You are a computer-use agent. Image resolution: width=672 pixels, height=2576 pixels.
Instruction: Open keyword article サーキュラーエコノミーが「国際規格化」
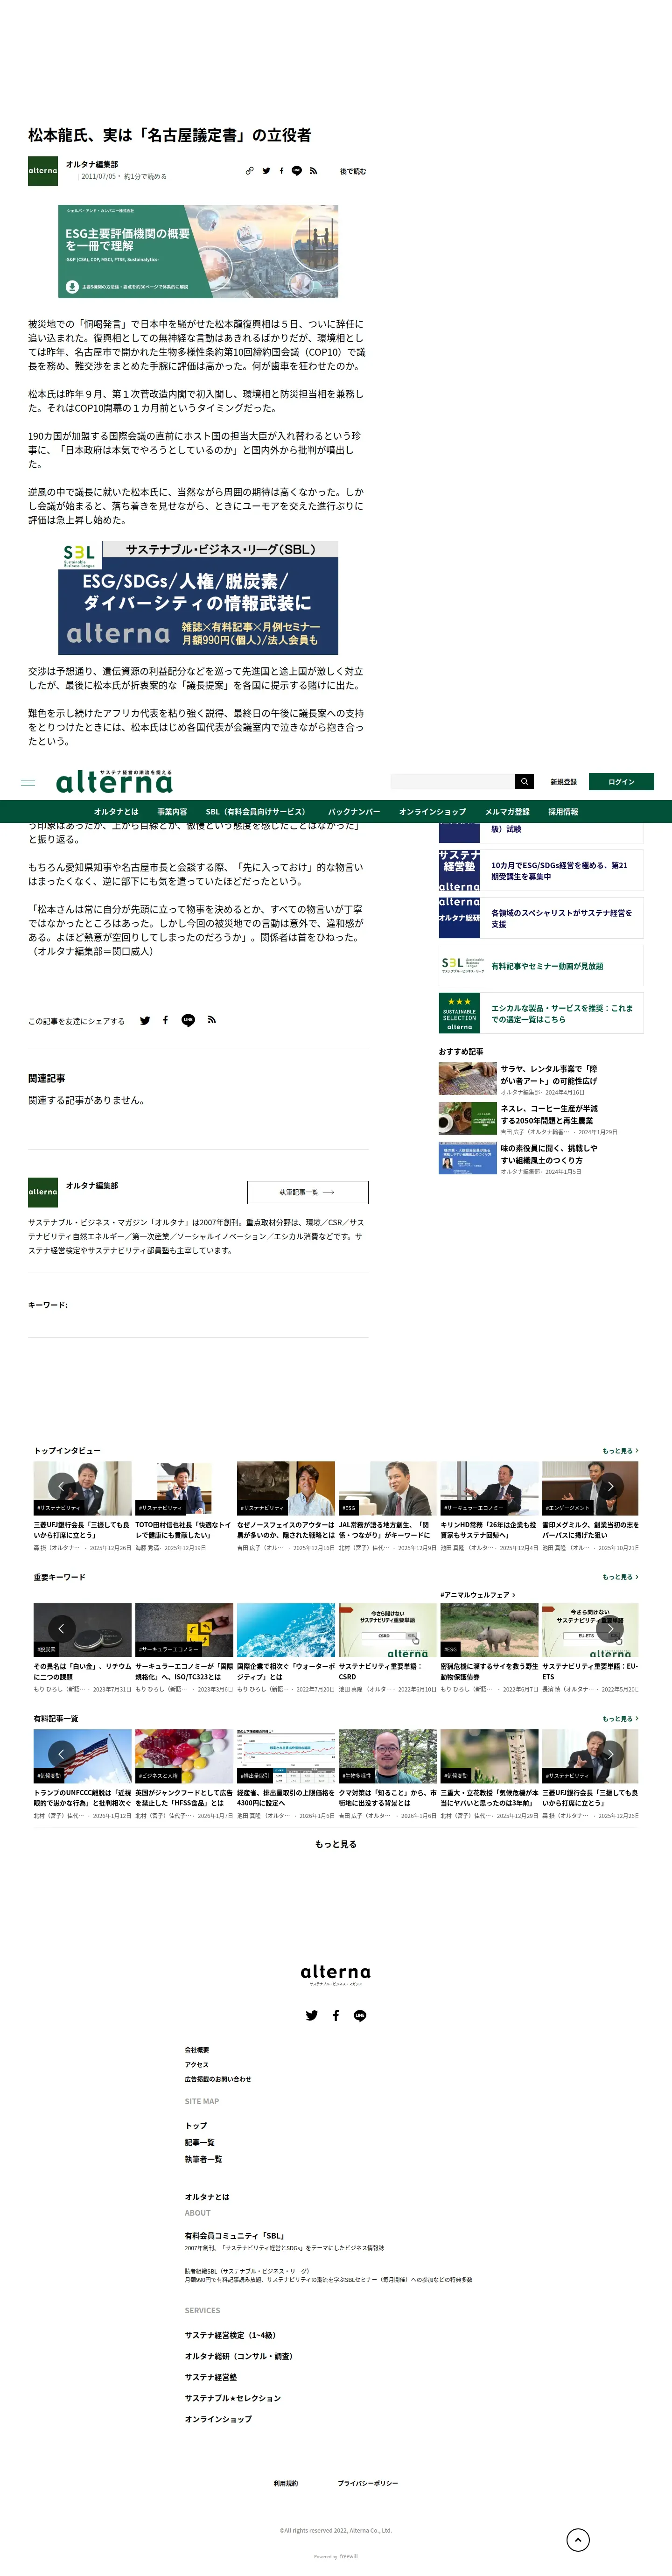tap(183, 1648)
